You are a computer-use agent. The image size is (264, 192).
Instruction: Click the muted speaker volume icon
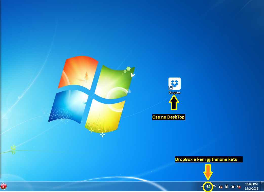[x=239, y=186]
